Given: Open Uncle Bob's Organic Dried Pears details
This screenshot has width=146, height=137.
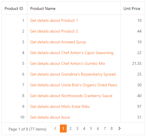Looking at the screenshot, I should tap(74, 85).
